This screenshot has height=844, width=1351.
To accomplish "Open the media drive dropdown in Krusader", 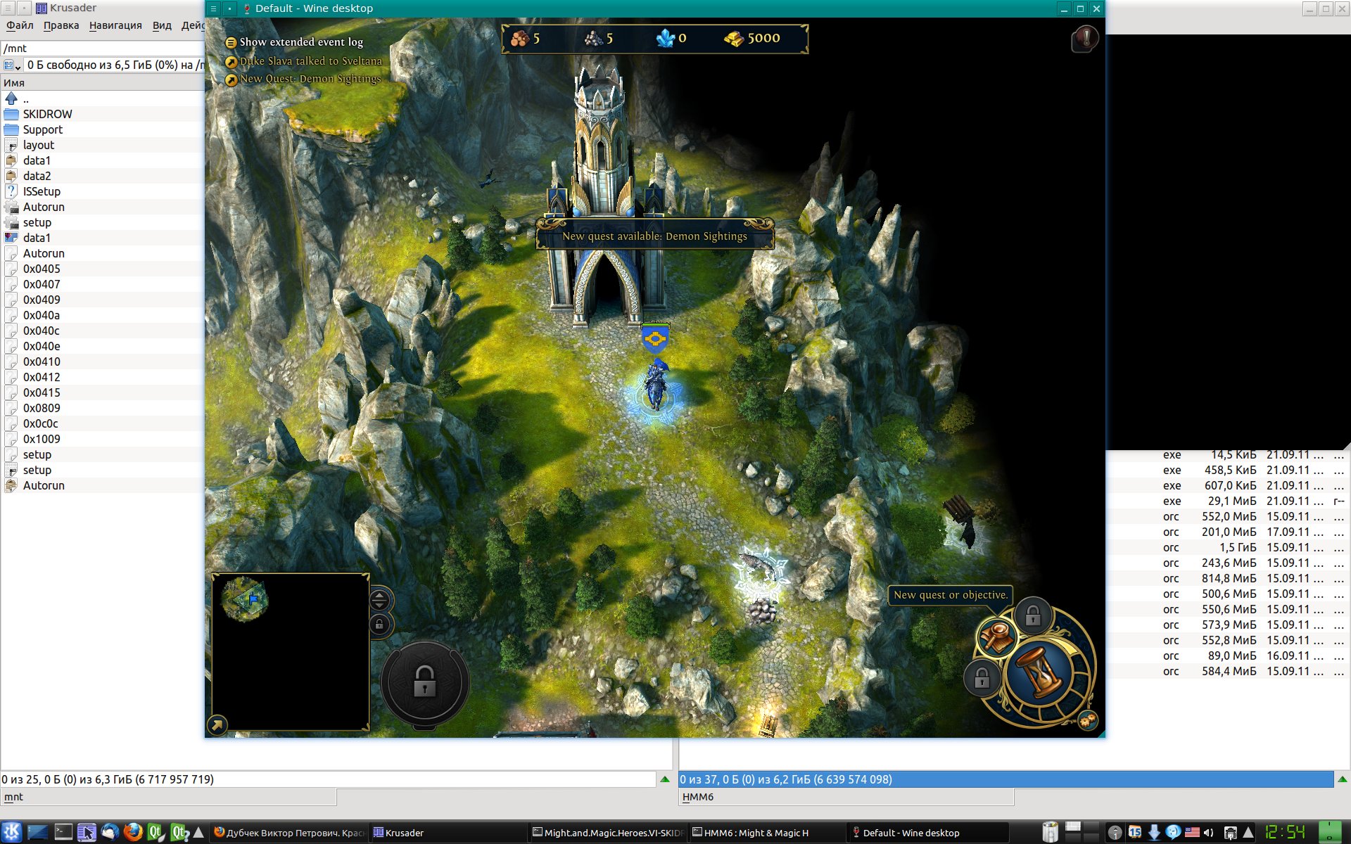I will click(12, 65).
